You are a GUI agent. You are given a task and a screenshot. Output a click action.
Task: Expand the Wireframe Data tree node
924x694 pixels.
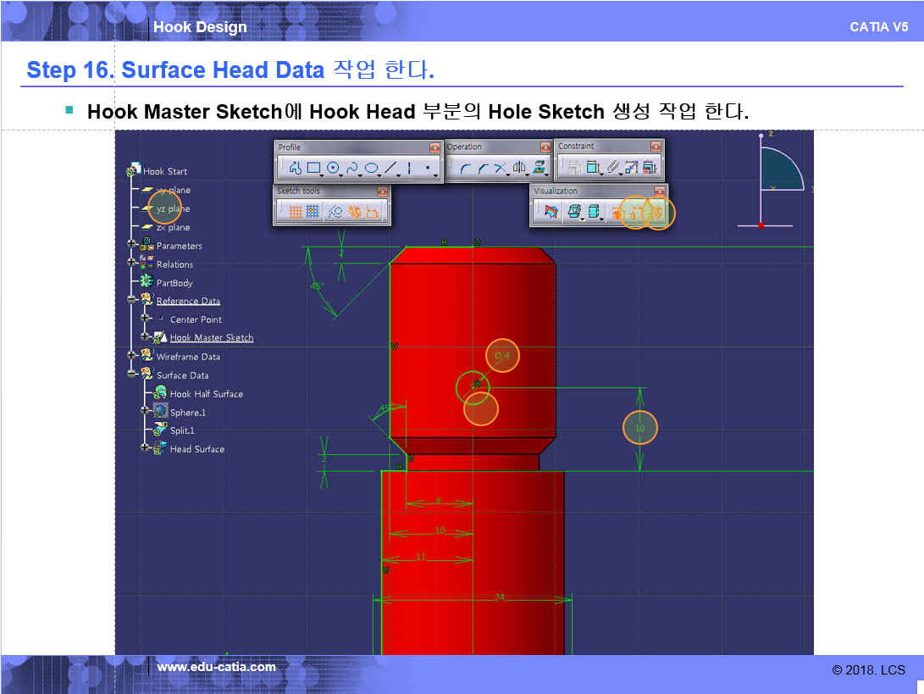click(x=132, y=357)
